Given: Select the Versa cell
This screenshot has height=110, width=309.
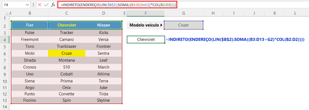Looking at the screenshot, I should 104,39.
